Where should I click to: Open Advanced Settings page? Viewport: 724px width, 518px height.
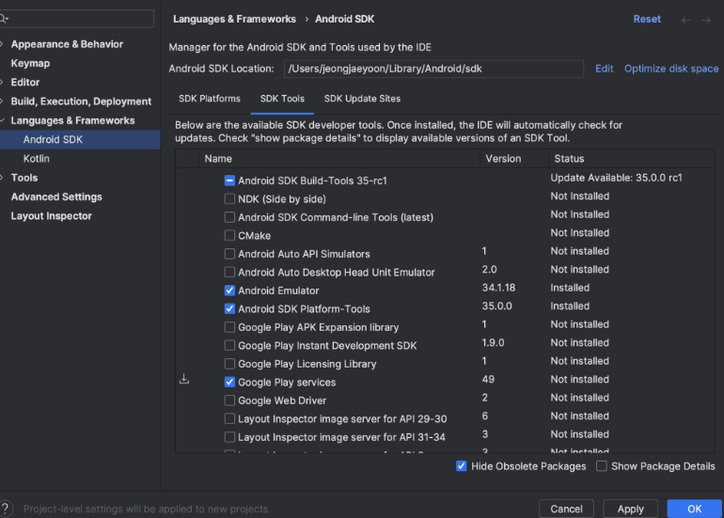pyautogui.click(x=56, y=196)
